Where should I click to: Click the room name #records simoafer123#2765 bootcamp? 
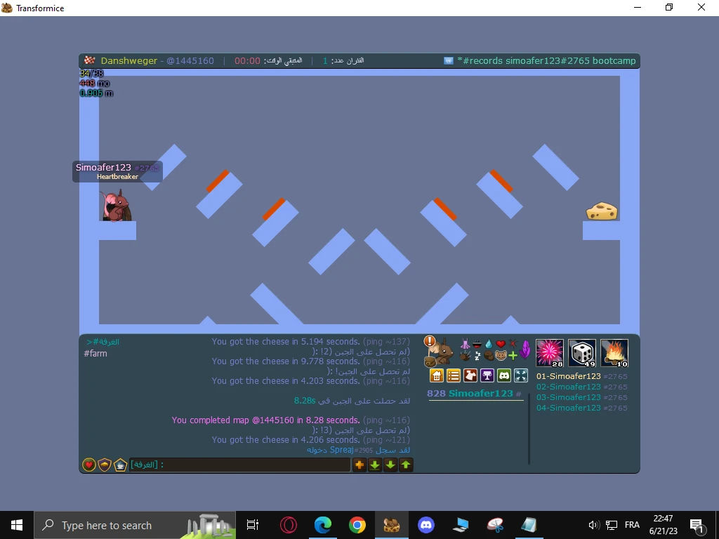(x=546, y=60)
